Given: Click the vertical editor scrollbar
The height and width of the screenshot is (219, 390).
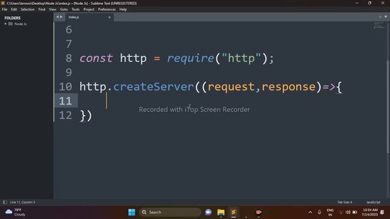Looking at the screenshot, I should [388, 107].
